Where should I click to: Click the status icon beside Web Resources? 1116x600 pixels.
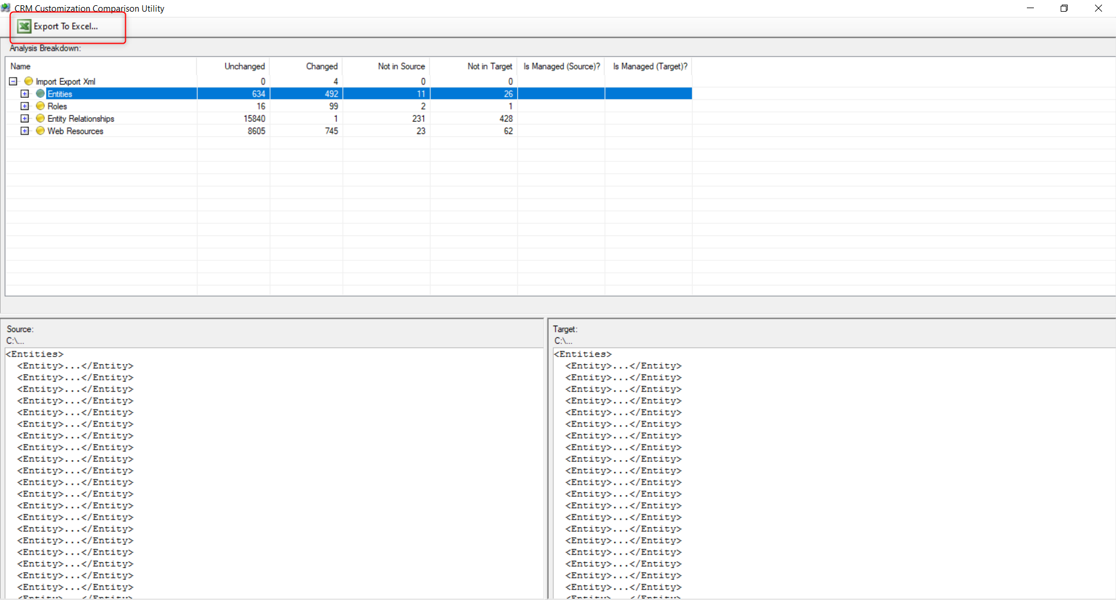(40, 131)
